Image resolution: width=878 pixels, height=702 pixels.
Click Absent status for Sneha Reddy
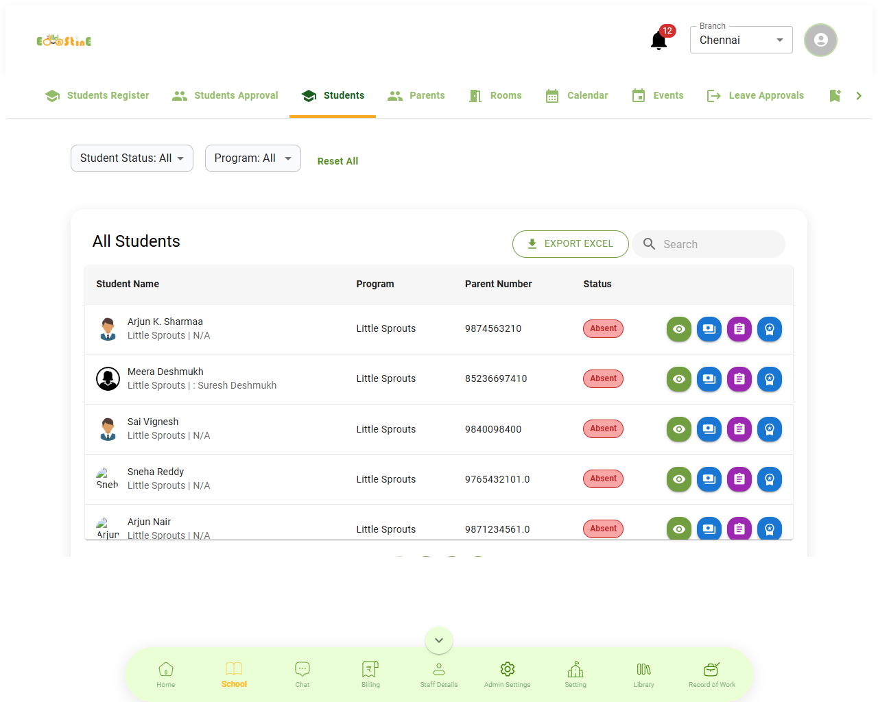point(603,479)
